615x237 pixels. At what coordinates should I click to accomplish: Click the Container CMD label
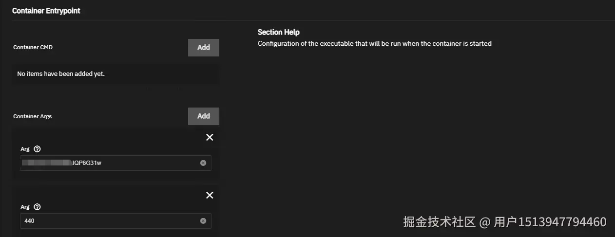pyautogui.click(x=33, y=48)
